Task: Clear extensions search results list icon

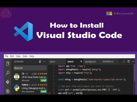Action: [40, 61]
